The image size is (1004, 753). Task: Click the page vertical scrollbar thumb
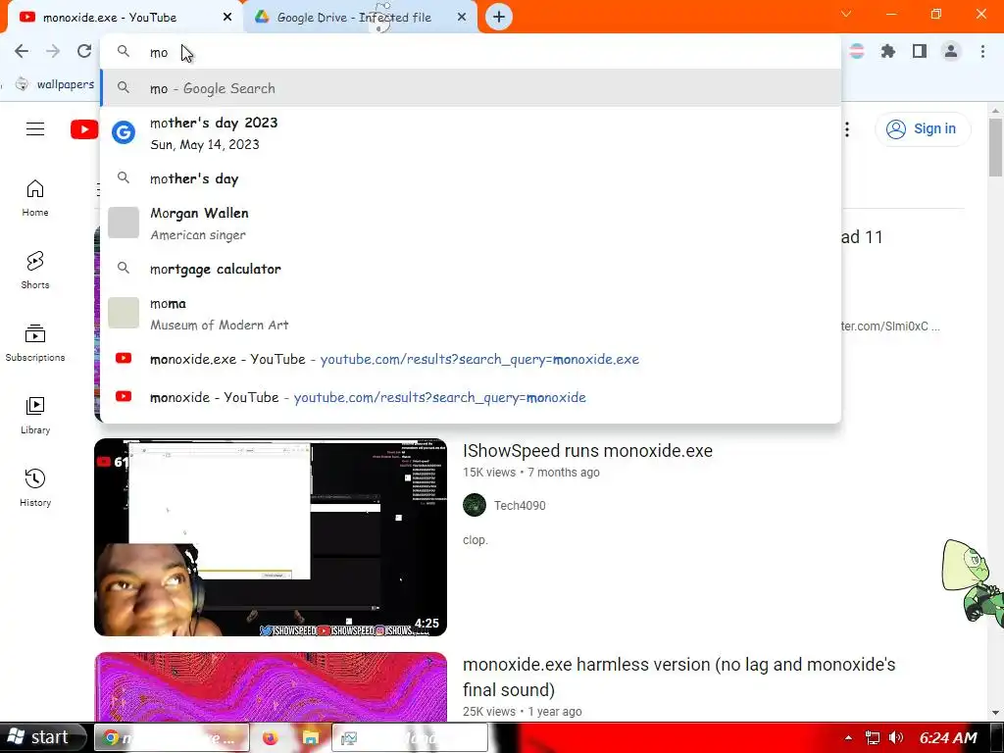click(995, 147)
